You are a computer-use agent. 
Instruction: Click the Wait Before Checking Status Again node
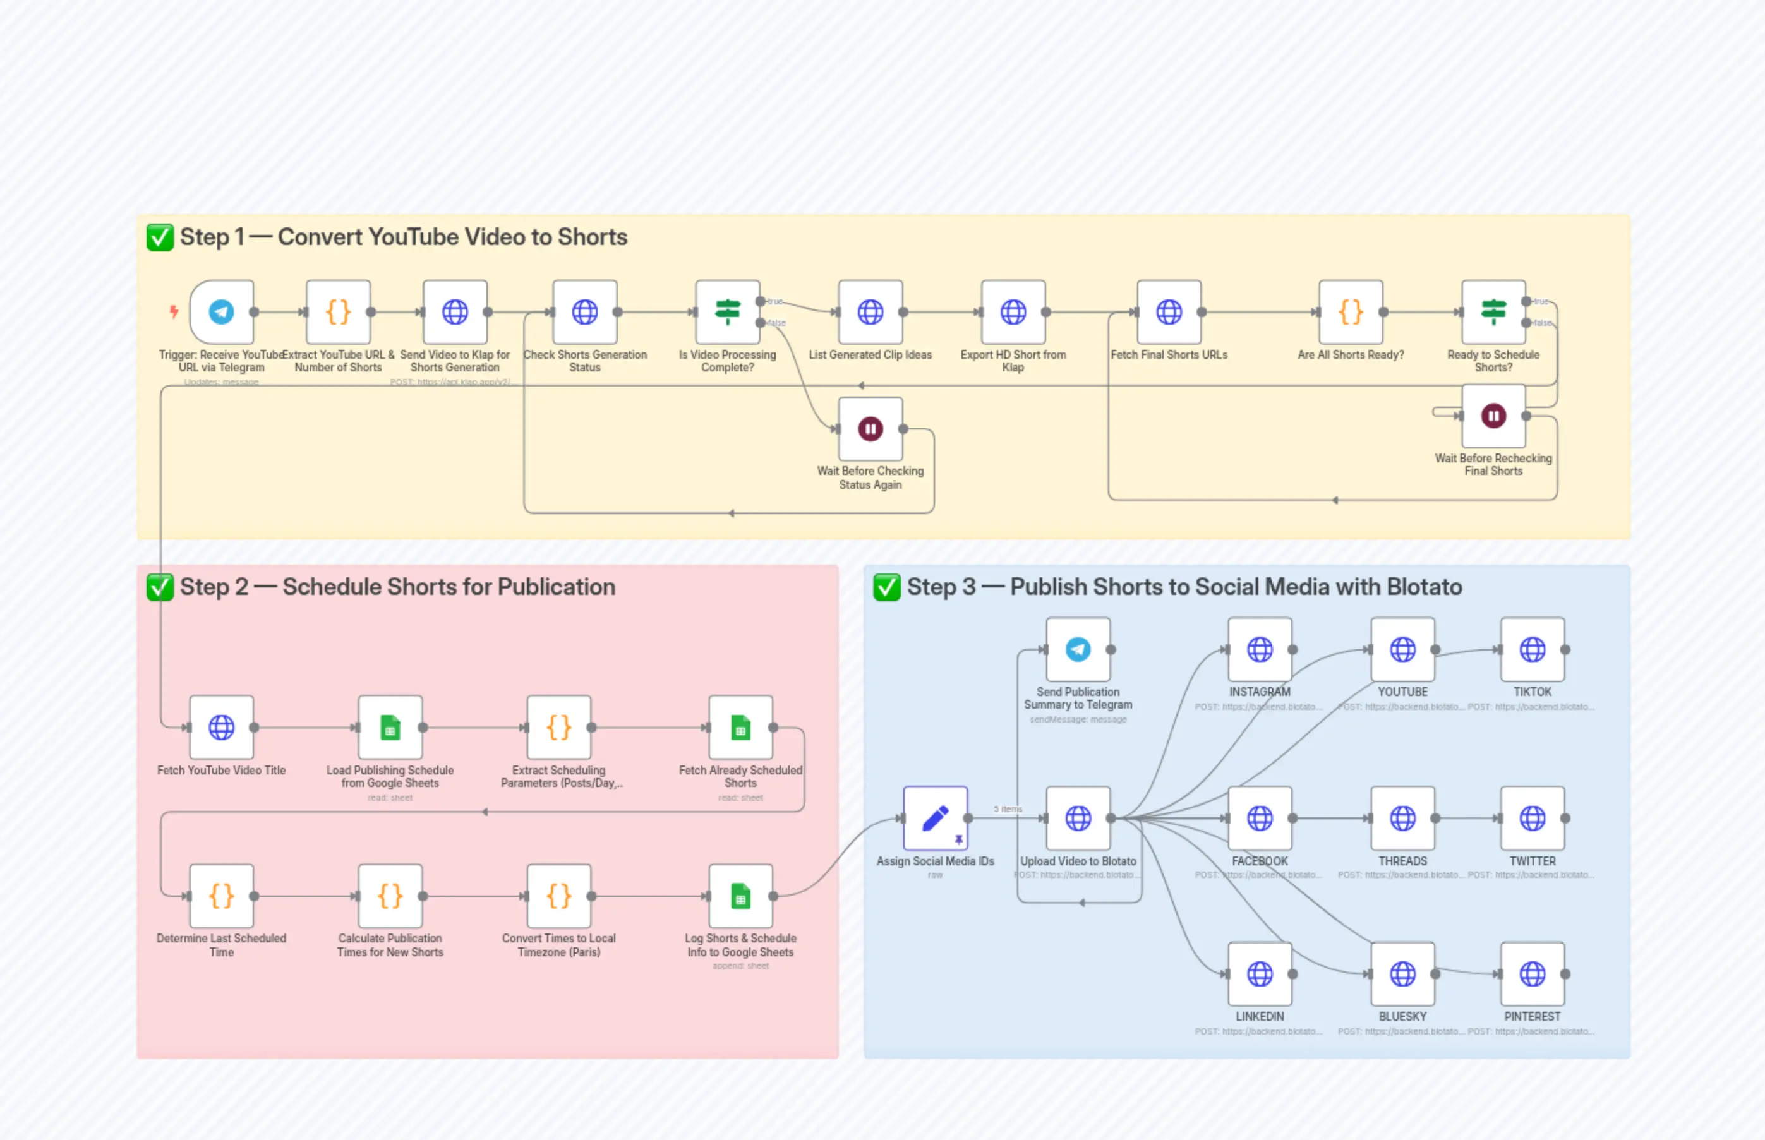[x=870, y=429]
